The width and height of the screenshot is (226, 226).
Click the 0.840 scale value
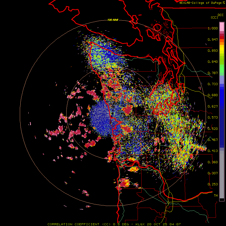coord(213,62)
